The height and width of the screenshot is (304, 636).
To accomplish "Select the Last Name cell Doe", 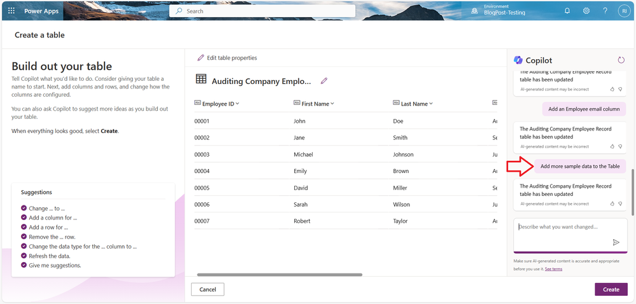I will tap(398, 121).
